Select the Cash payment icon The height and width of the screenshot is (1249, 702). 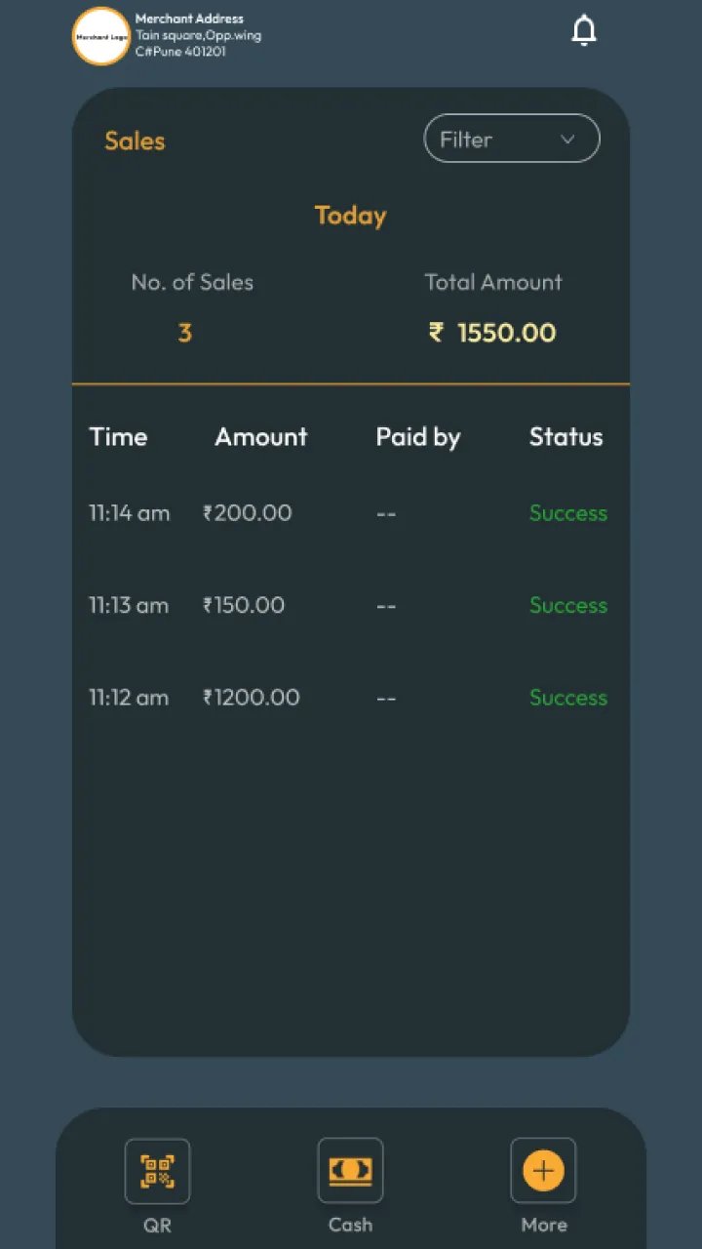(350, 1171)
